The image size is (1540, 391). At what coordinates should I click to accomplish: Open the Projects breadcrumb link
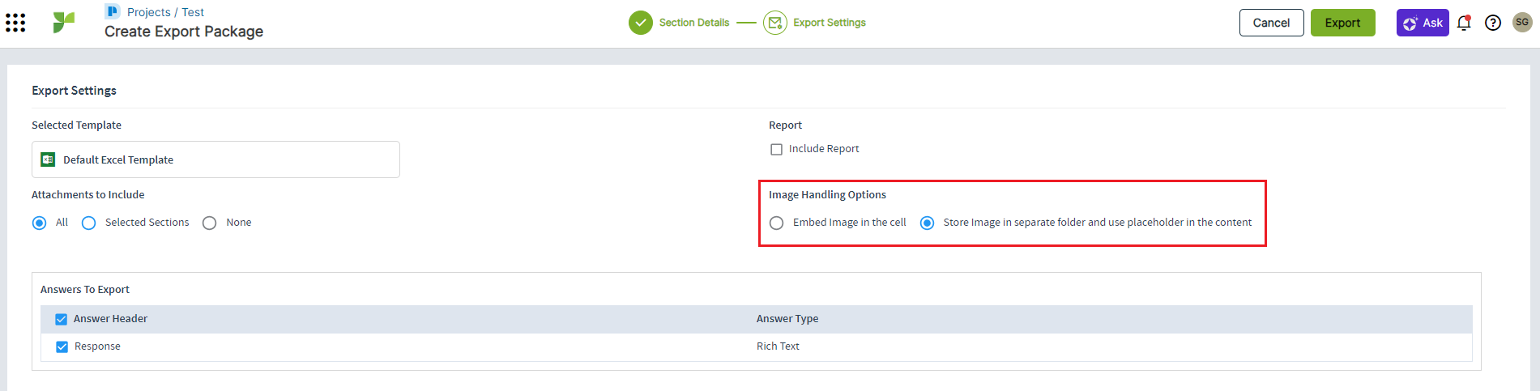pyautogui.click(x=148, y=12)
